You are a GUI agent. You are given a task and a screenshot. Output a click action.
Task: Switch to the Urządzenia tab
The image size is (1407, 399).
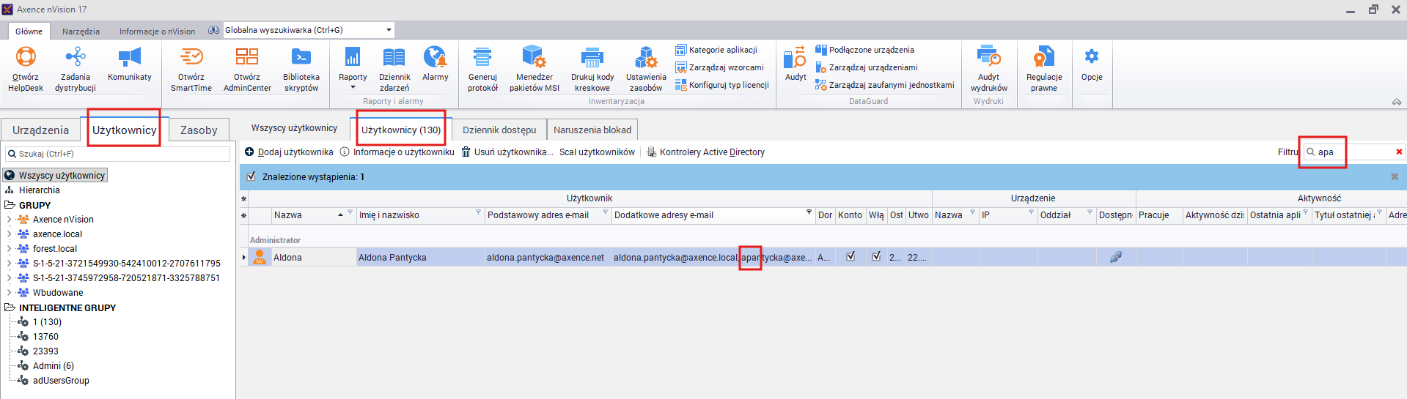pos(40,130)
